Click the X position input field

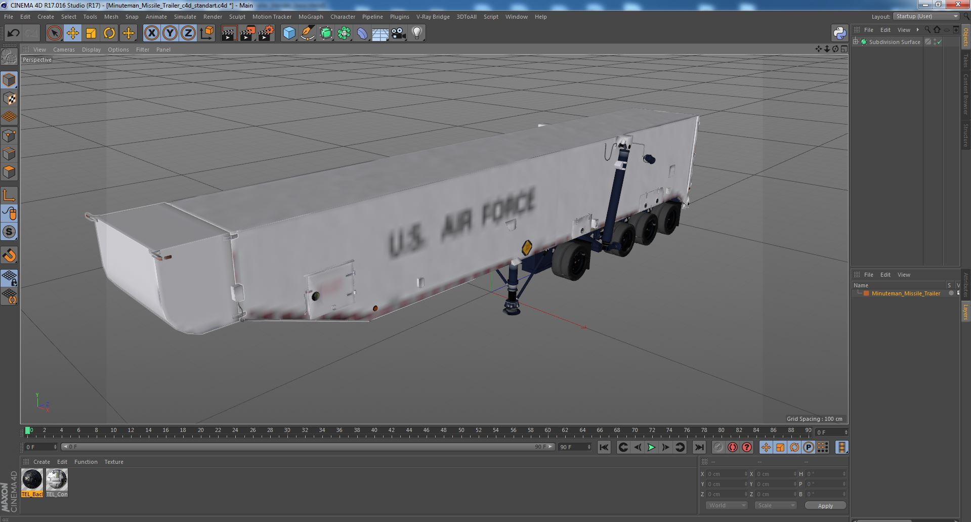[727, 474]
